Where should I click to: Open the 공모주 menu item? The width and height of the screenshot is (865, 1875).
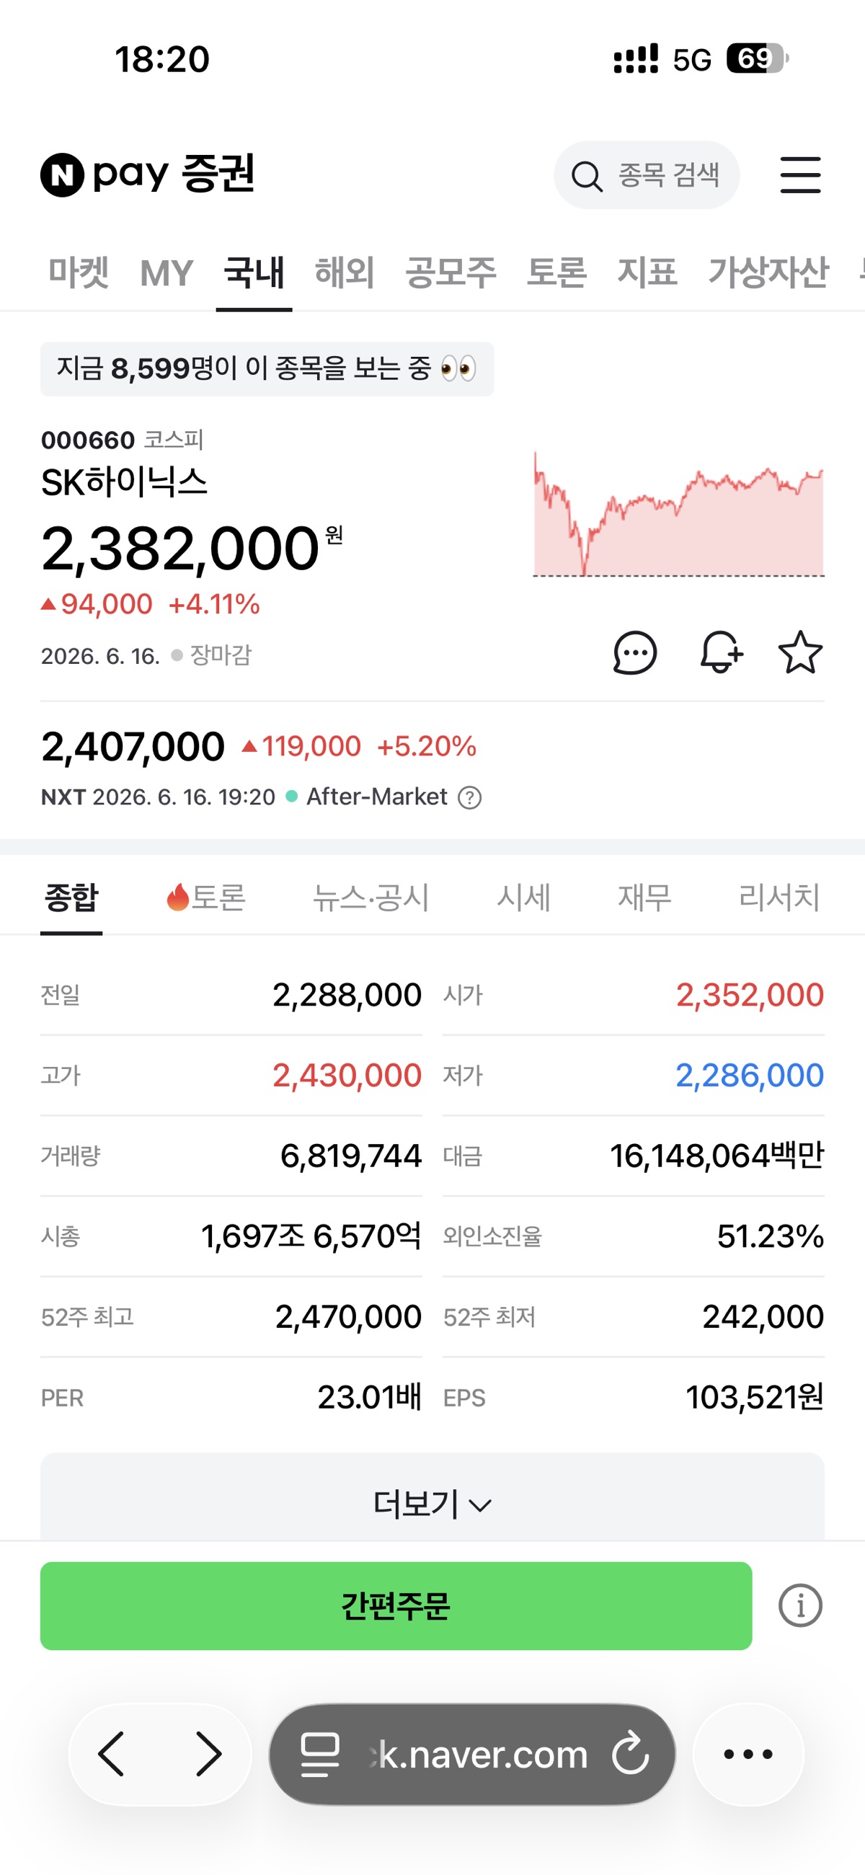(x=451, y=273)
